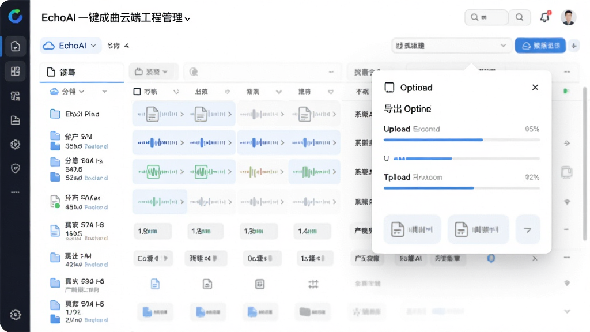Open the chevron beside the header checkbox label

tap(176, 92)
